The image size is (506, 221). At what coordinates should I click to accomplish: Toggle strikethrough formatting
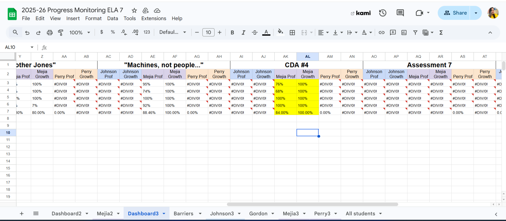click(255, 32)
